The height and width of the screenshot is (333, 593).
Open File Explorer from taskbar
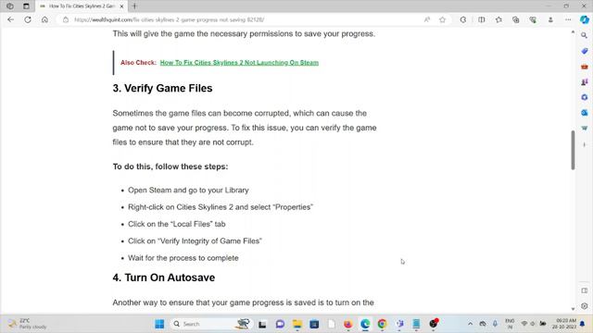(x=297, y=324)
